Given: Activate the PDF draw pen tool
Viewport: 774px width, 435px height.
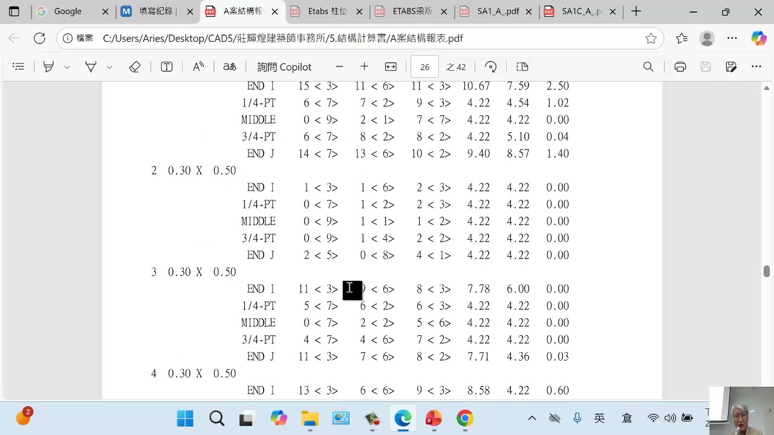Looking at the screenshot, I should coord(91,67).
